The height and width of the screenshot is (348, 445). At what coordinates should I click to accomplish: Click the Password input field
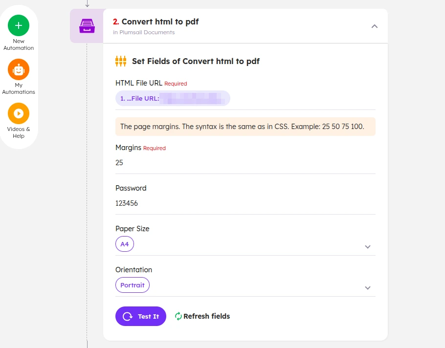(x=245, y=203)
